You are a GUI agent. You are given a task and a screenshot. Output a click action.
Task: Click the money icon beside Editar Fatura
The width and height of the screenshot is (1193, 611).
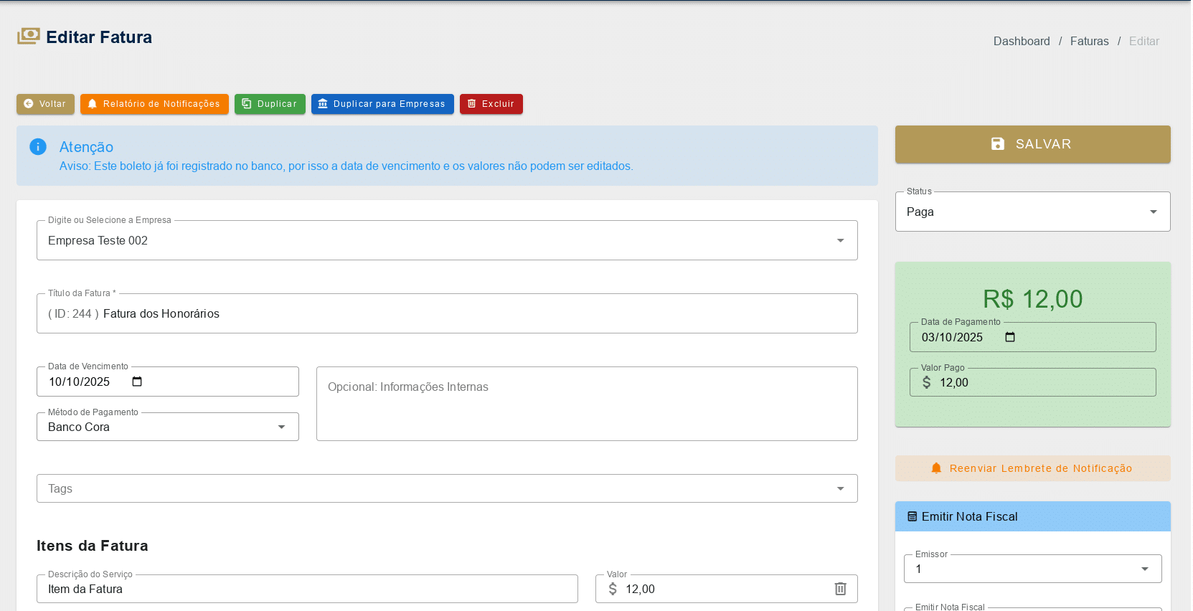tap(29, 37)
